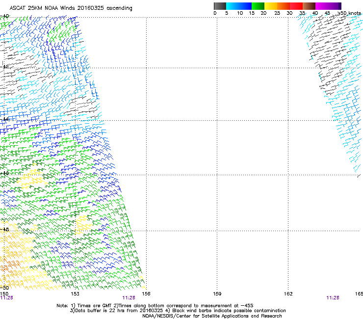Click the '162' longitude label
This screenshot has height=319, width=363.
(288, 294)
